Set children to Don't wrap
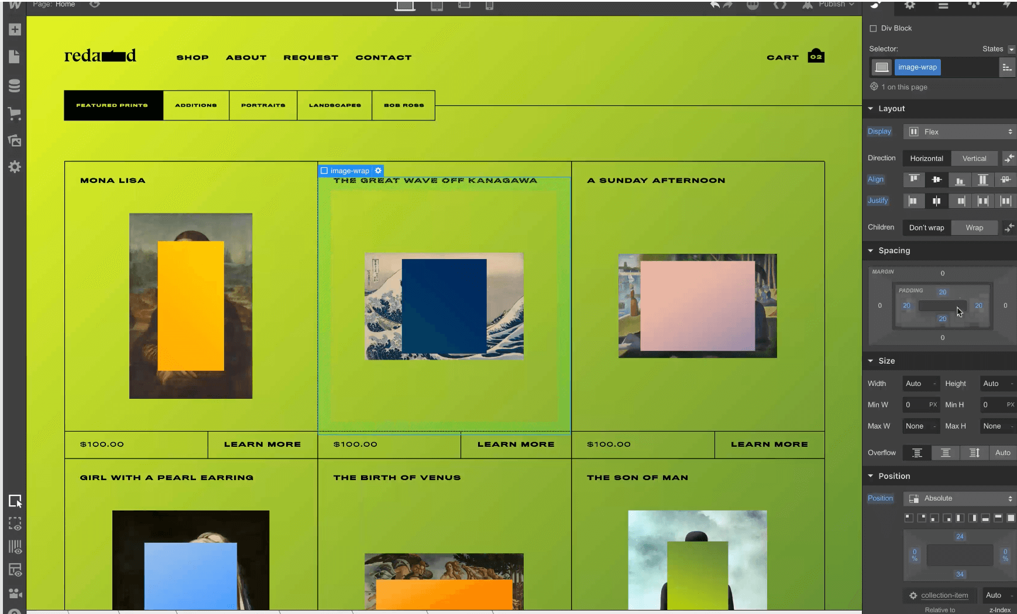The height and width of the screenshot is (614, 1017). coord(926,227)
